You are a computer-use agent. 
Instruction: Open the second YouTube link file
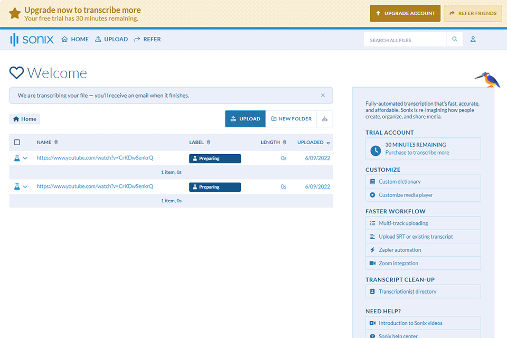pyautogui.click(x=95, y=186)
